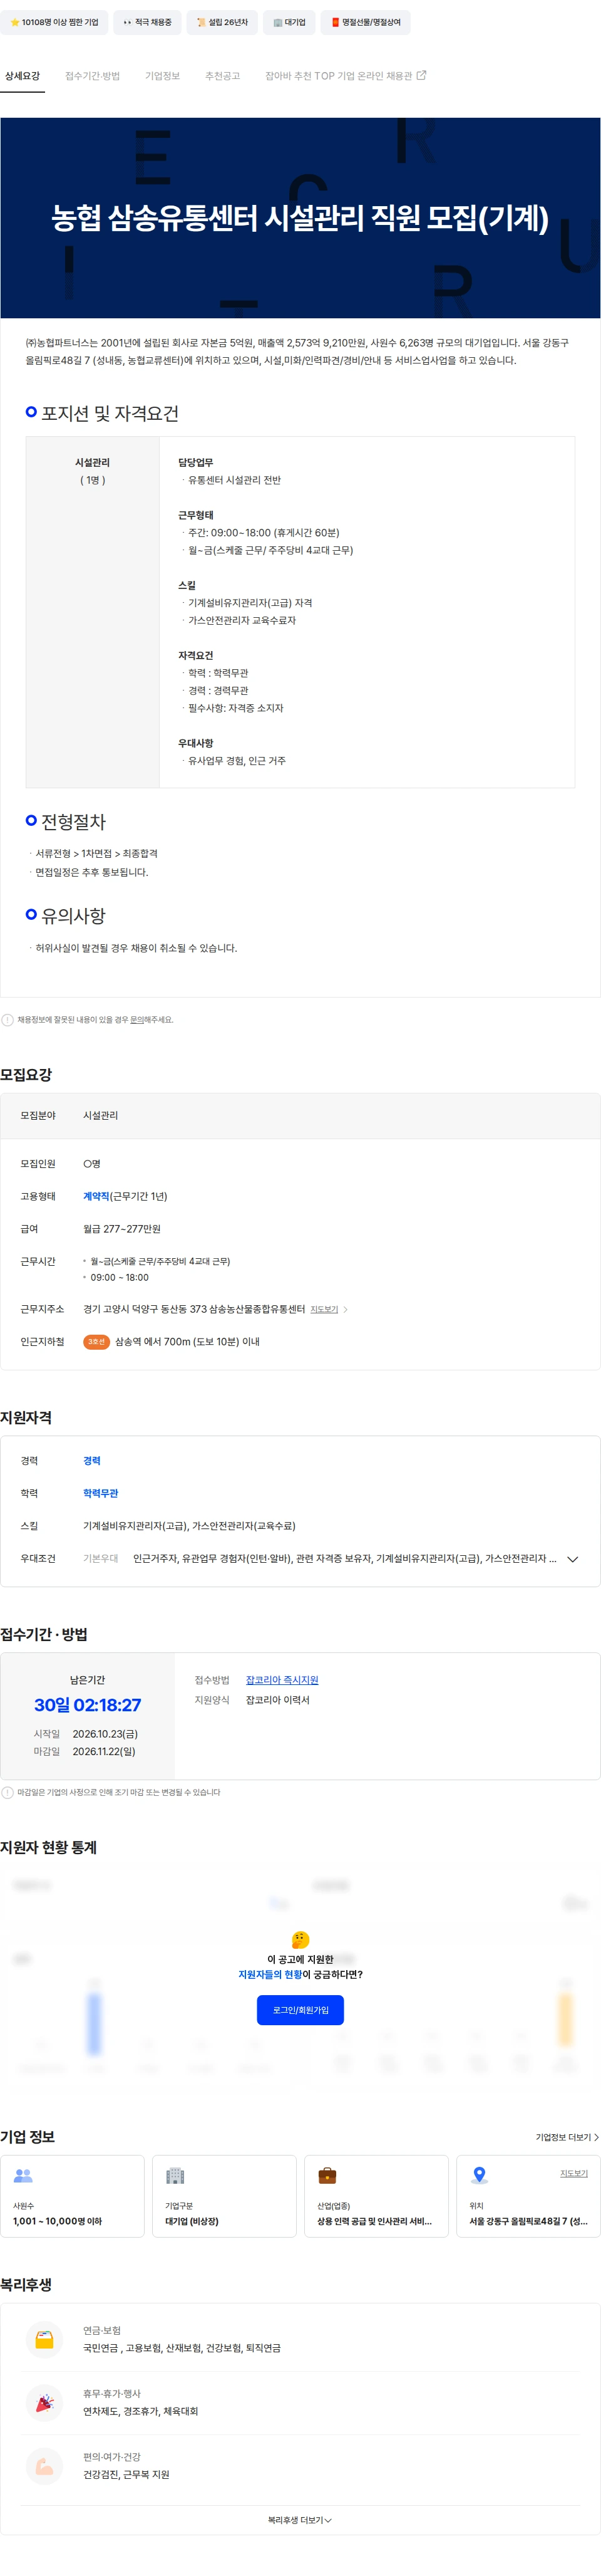Click the 위치 서울 강동구 card
The height and width of the screenshot is (2576, 601).
(x=528, y=2197)
